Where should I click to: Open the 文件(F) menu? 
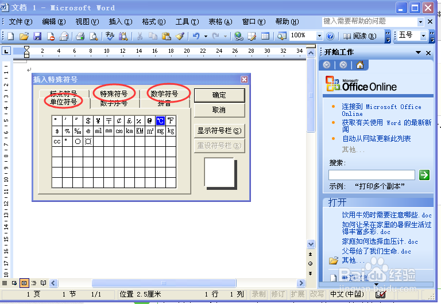(x=21, y=22)
